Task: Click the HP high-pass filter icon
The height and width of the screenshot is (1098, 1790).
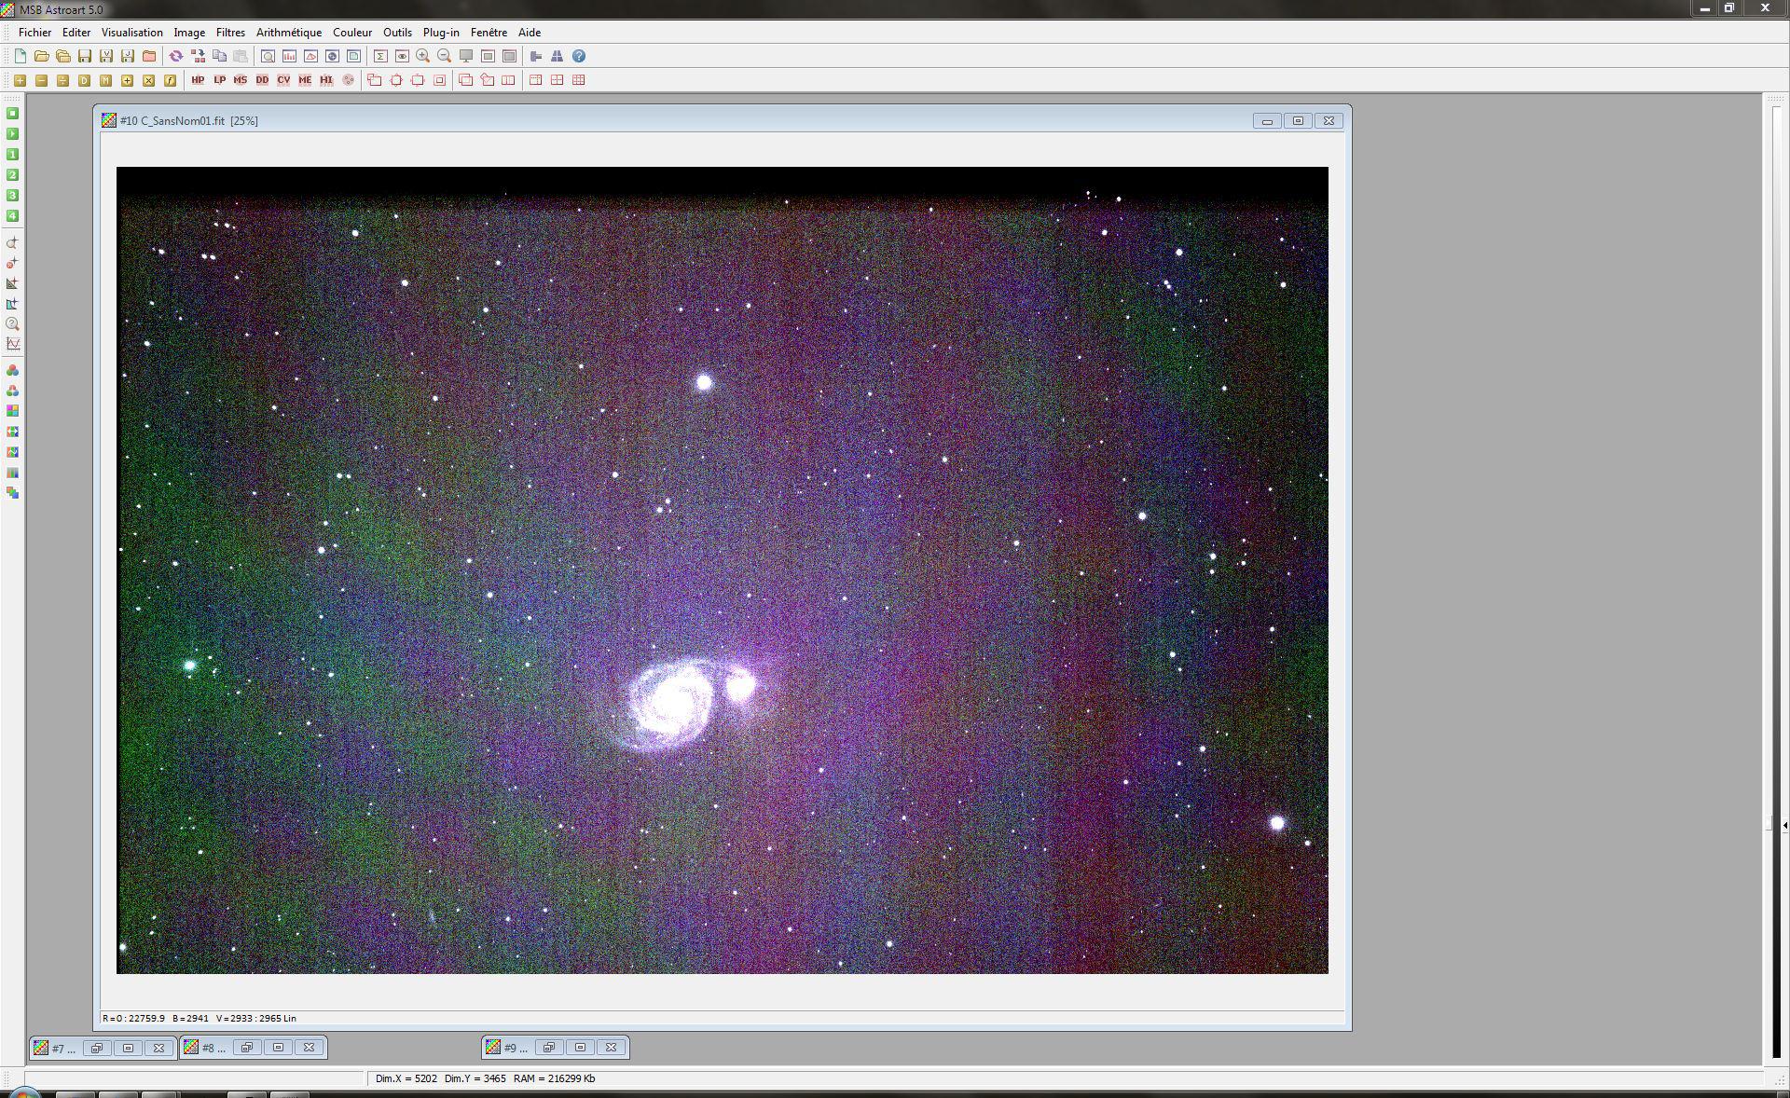Action: click(x=198, y=80)
